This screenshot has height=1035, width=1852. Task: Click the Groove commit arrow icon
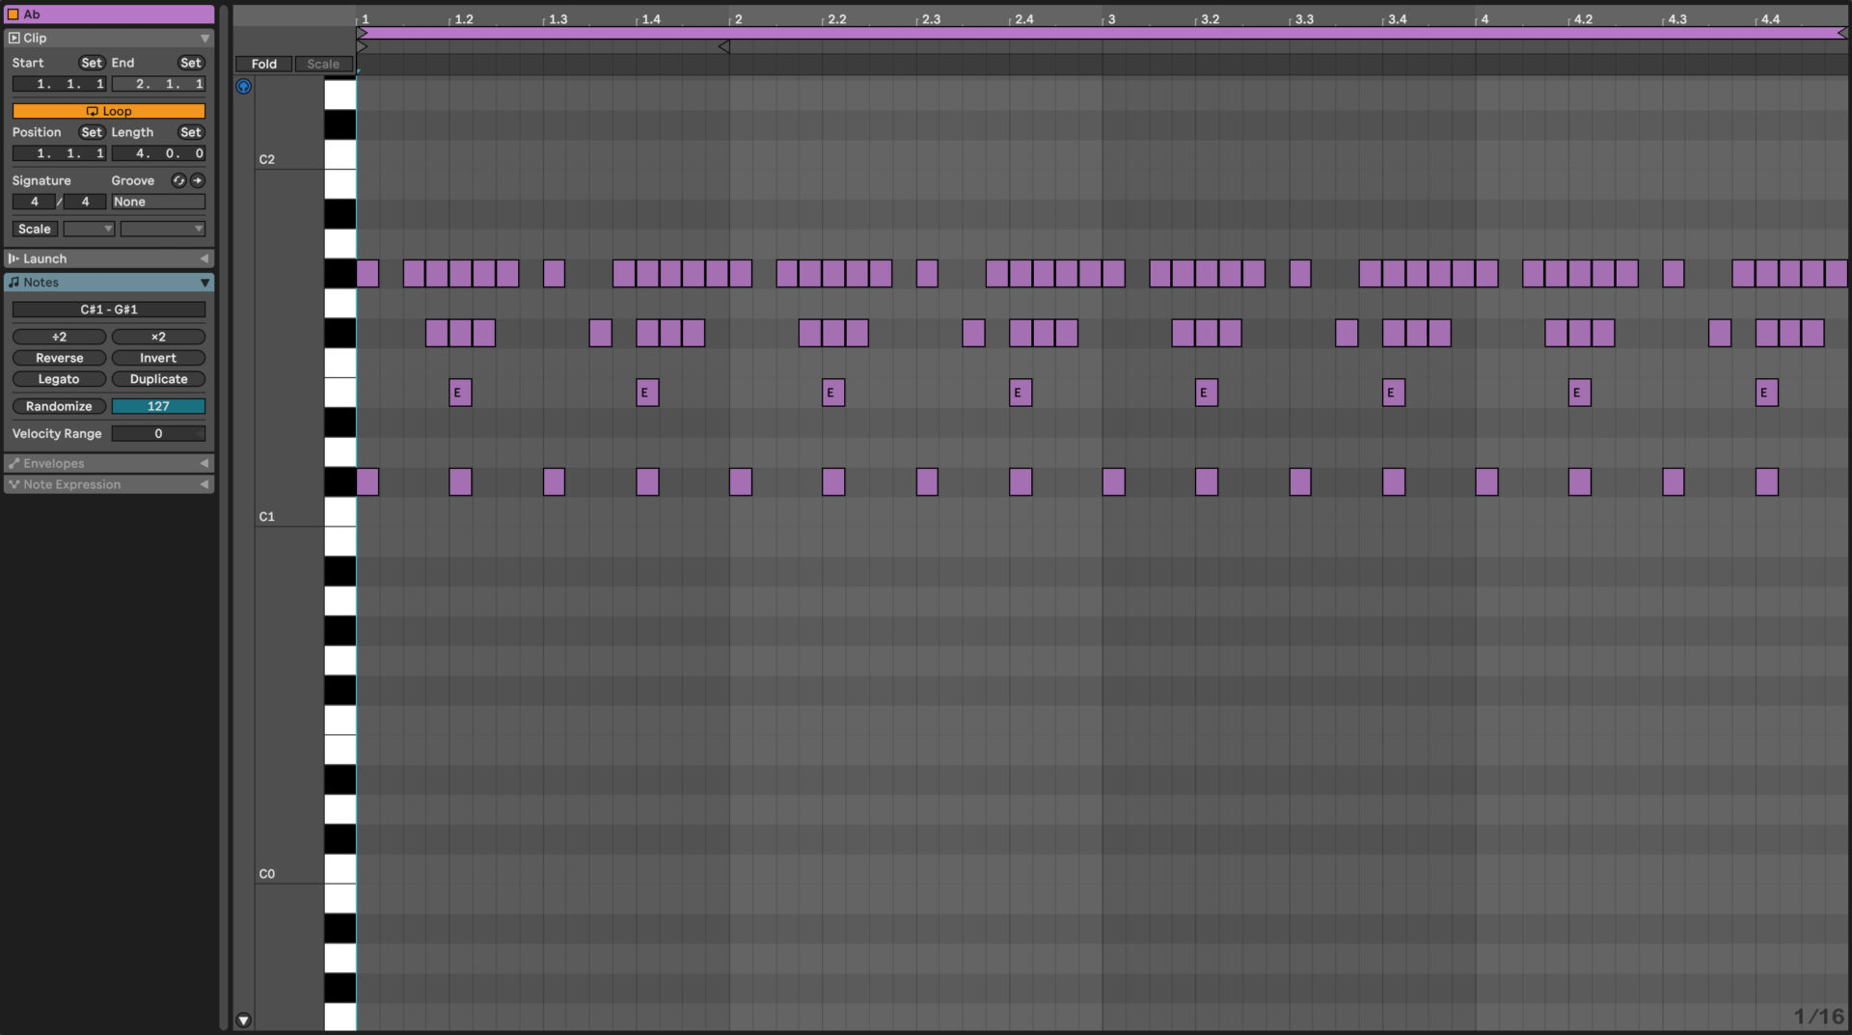click(x=198, y=180)
